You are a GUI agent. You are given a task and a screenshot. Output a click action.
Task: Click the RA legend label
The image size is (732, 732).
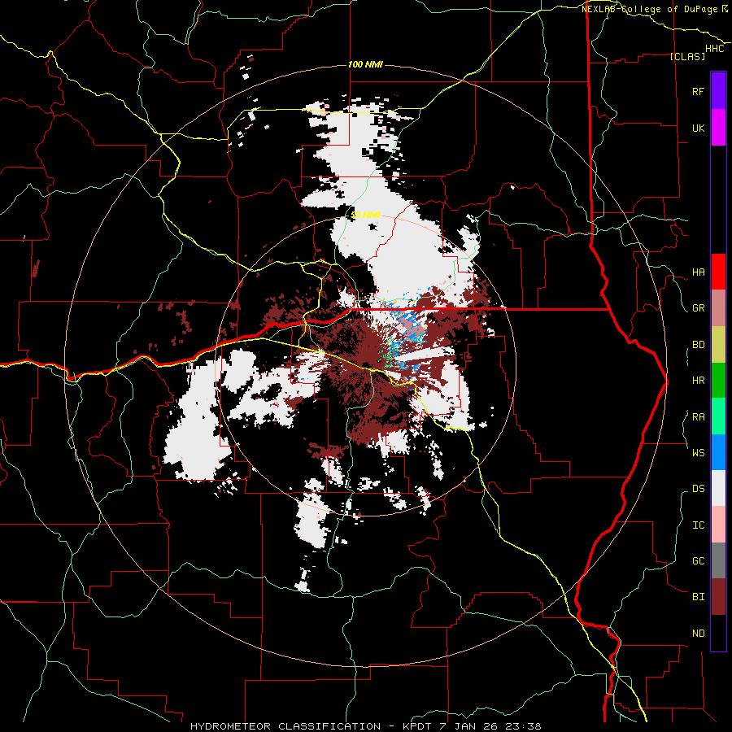(698, 417)
